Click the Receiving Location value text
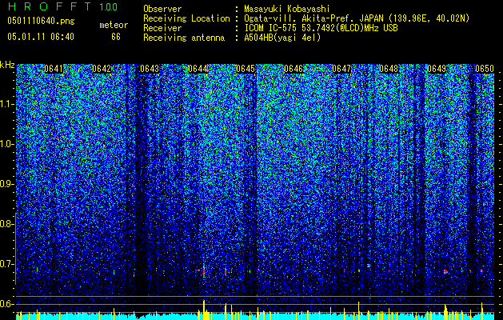 (x=357, y=18)
